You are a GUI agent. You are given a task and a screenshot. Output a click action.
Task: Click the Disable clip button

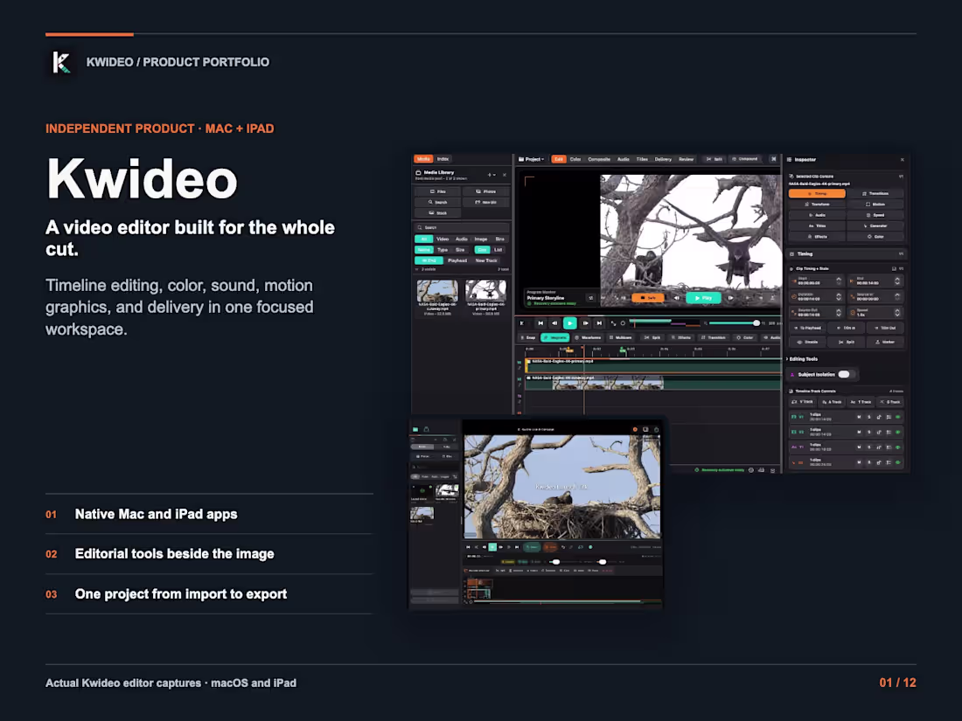tap(807, 342)
